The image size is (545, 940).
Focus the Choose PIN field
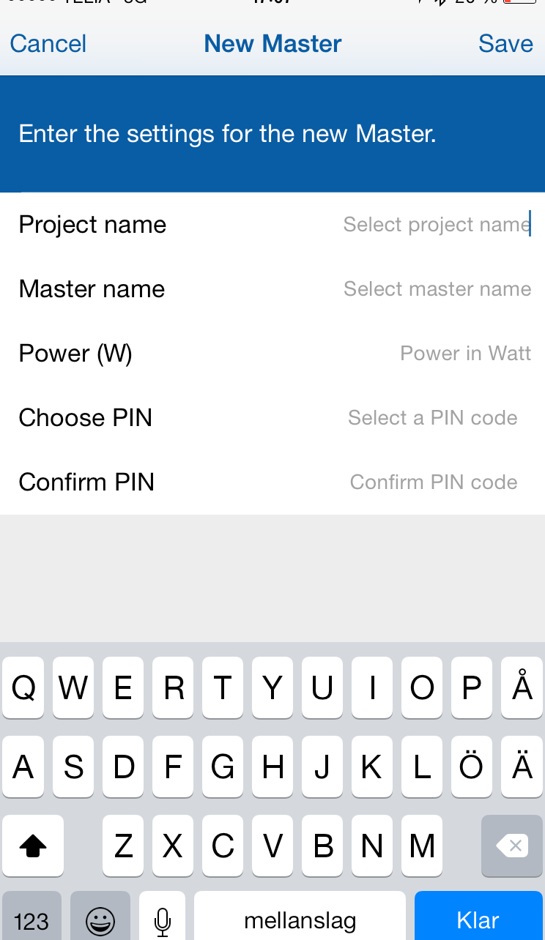[x=272, y=417]
